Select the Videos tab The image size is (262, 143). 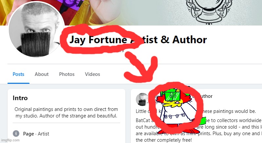[x=92, y=74]
